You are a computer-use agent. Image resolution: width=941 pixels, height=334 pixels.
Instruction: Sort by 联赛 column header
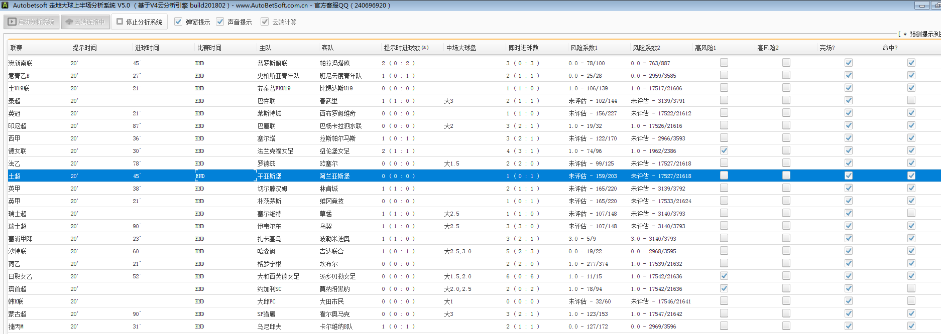click(x=17, y=48)
